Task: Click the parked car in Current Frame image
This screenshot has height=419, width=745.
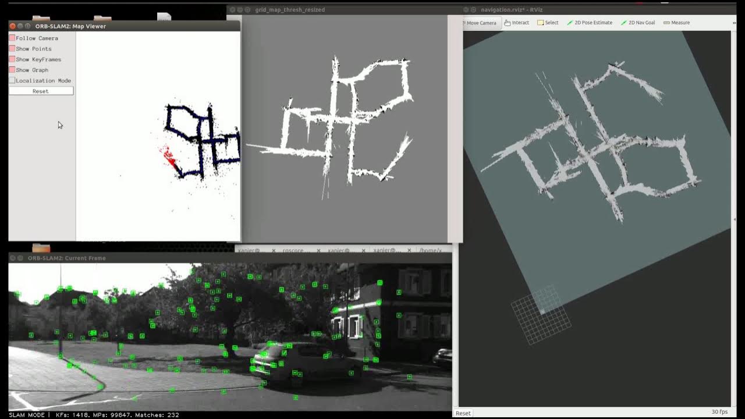Action: 306,362
